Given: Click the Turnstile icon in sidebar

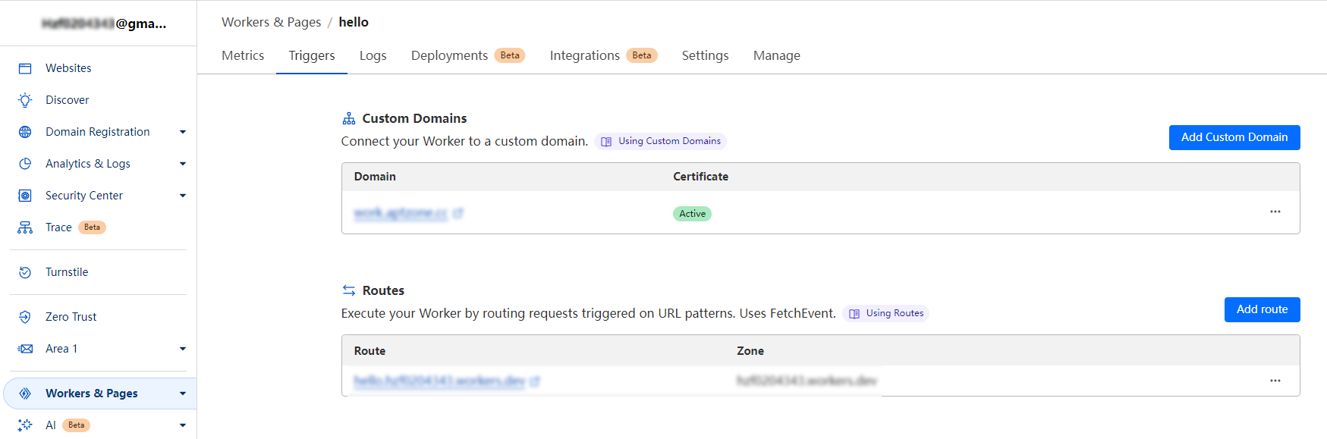Looking at the screenshot, I should point(25,272).
